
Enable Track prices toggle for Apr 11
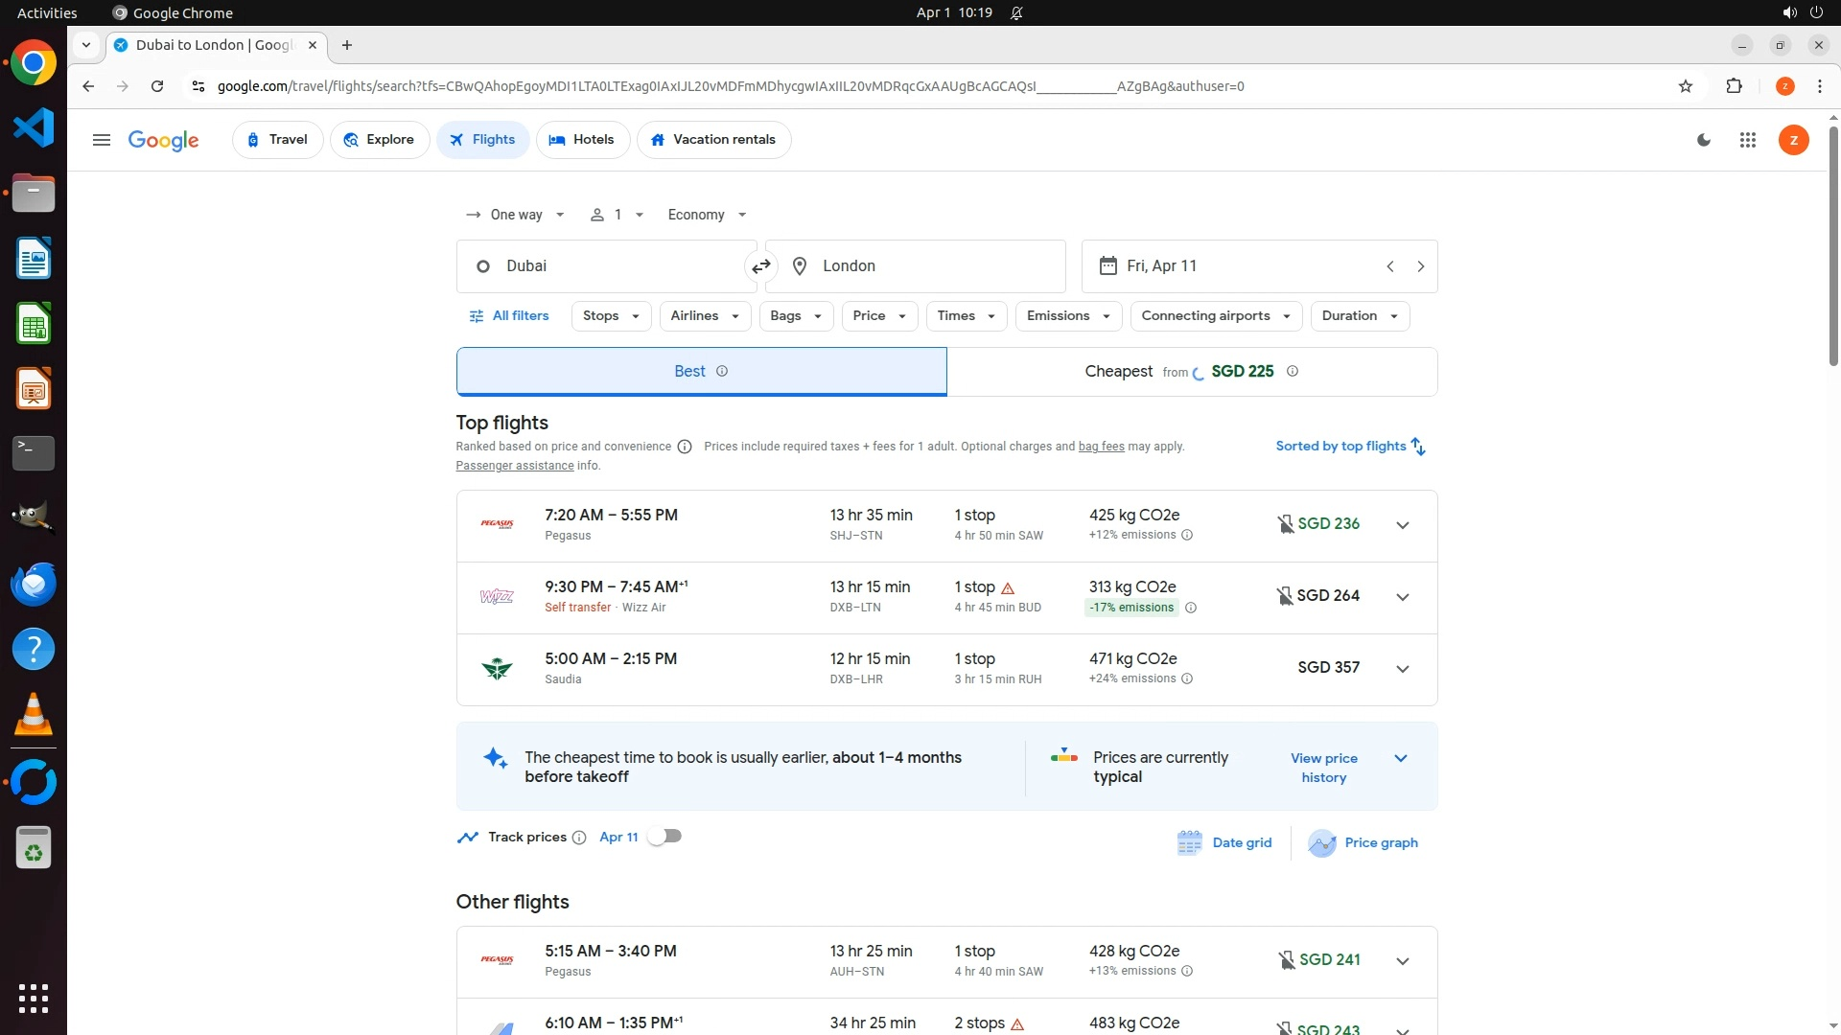pos(664,837)
